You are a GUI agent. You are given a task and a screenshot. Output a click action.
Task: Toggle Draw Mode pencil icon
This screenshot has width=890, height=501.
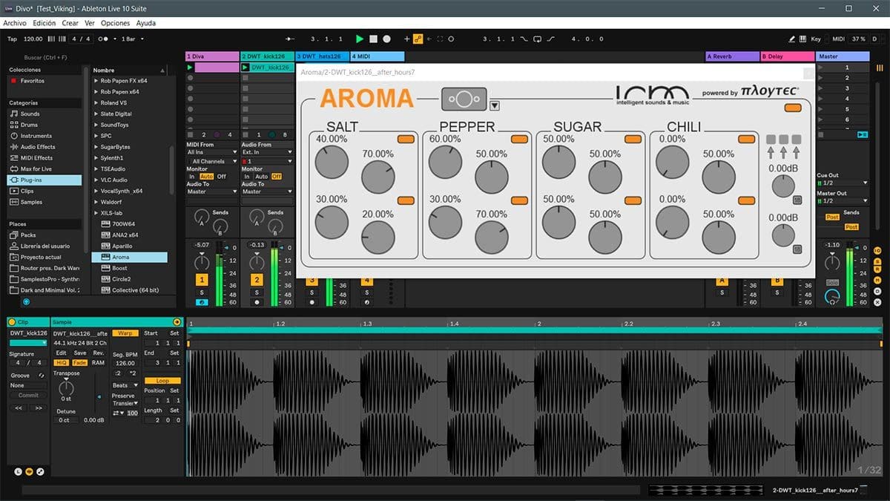[x=792, y=39]
